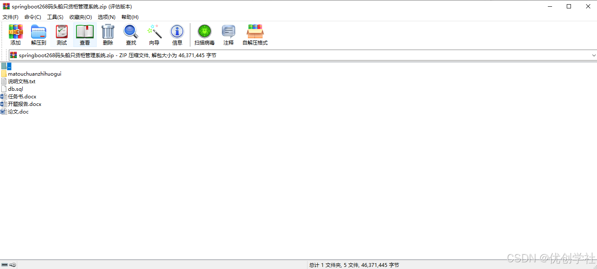Click the key icon in status bar
The image size is (597, 269).
click(13, 265)
